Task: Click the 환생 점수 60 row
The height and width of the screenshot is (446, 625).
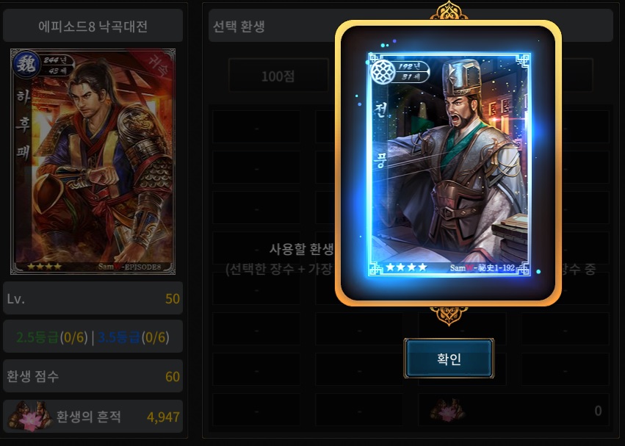Action: pyautogui.click(x=93, y=376)
